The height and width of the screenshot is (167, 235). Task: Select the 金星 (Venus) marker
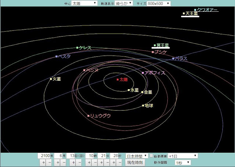pos(142,92)
